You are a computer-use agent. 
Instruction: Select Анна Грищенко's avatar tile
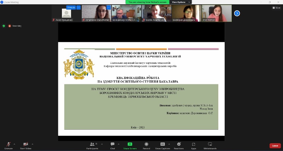(67, 13)
